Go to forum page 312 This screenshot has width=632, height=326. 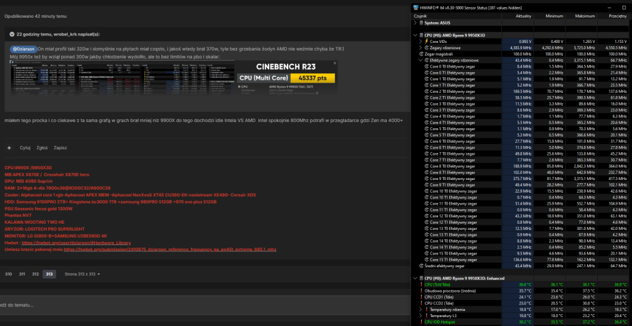tap(35, 274)
